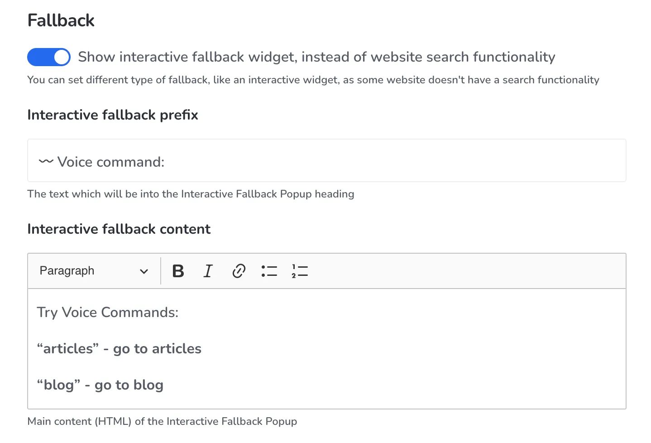Click the Interactive Fallback Popup heading helper text

[191, 194]
